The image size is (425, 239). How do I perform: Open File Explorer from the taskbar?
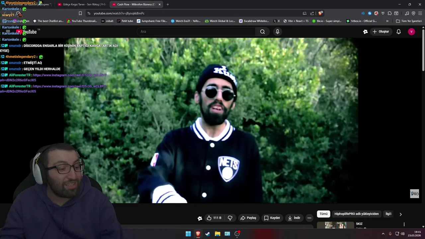click(x=217, y=234)
